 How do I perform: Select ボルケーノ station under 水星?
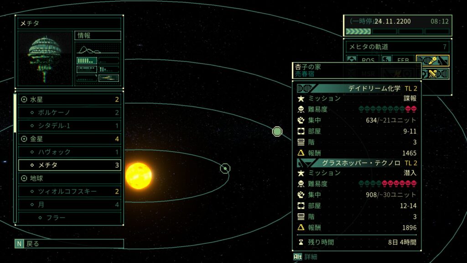(69, 112)
